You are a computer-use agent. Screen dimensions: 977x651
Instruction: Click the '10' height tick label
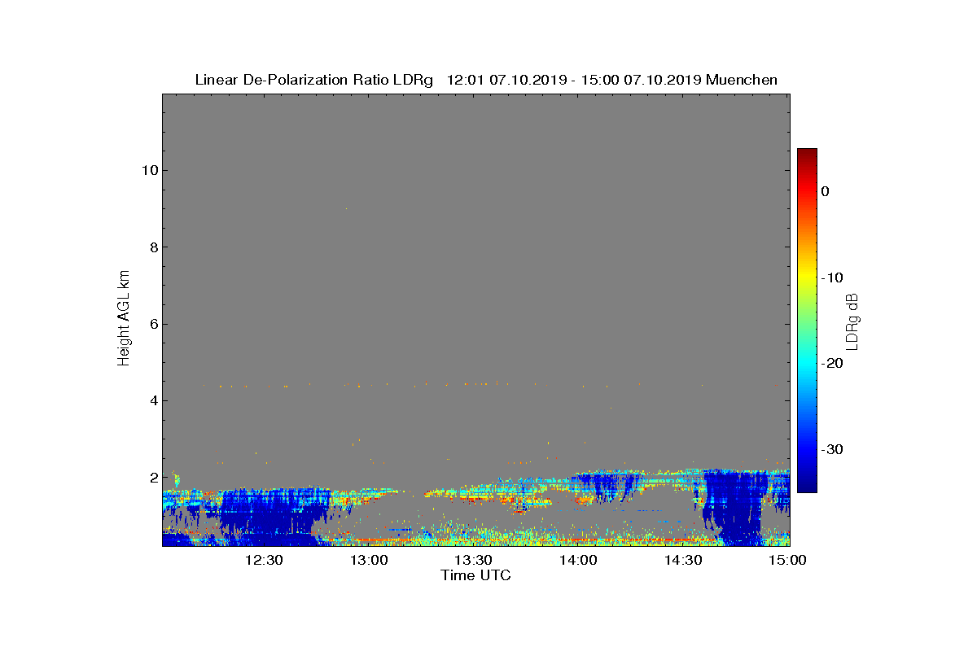pos(148,171)
